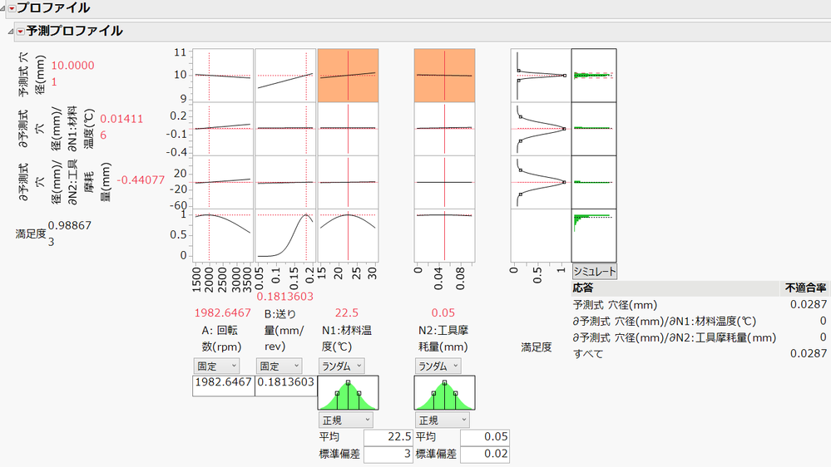This screenshot has width=831, height=467.
Task: Collapse the 予測プロファイル outline section
Action: [x=11, y=32]
